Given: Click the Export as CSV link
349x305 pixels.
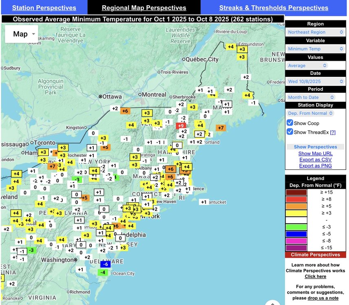Looking at the screenshot, I should click(x=315, y=159).
